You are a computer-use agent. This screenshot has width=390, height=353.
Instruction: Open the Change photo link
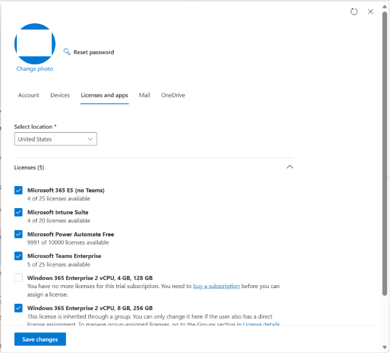pyautogui.click(x=35, y=69)
